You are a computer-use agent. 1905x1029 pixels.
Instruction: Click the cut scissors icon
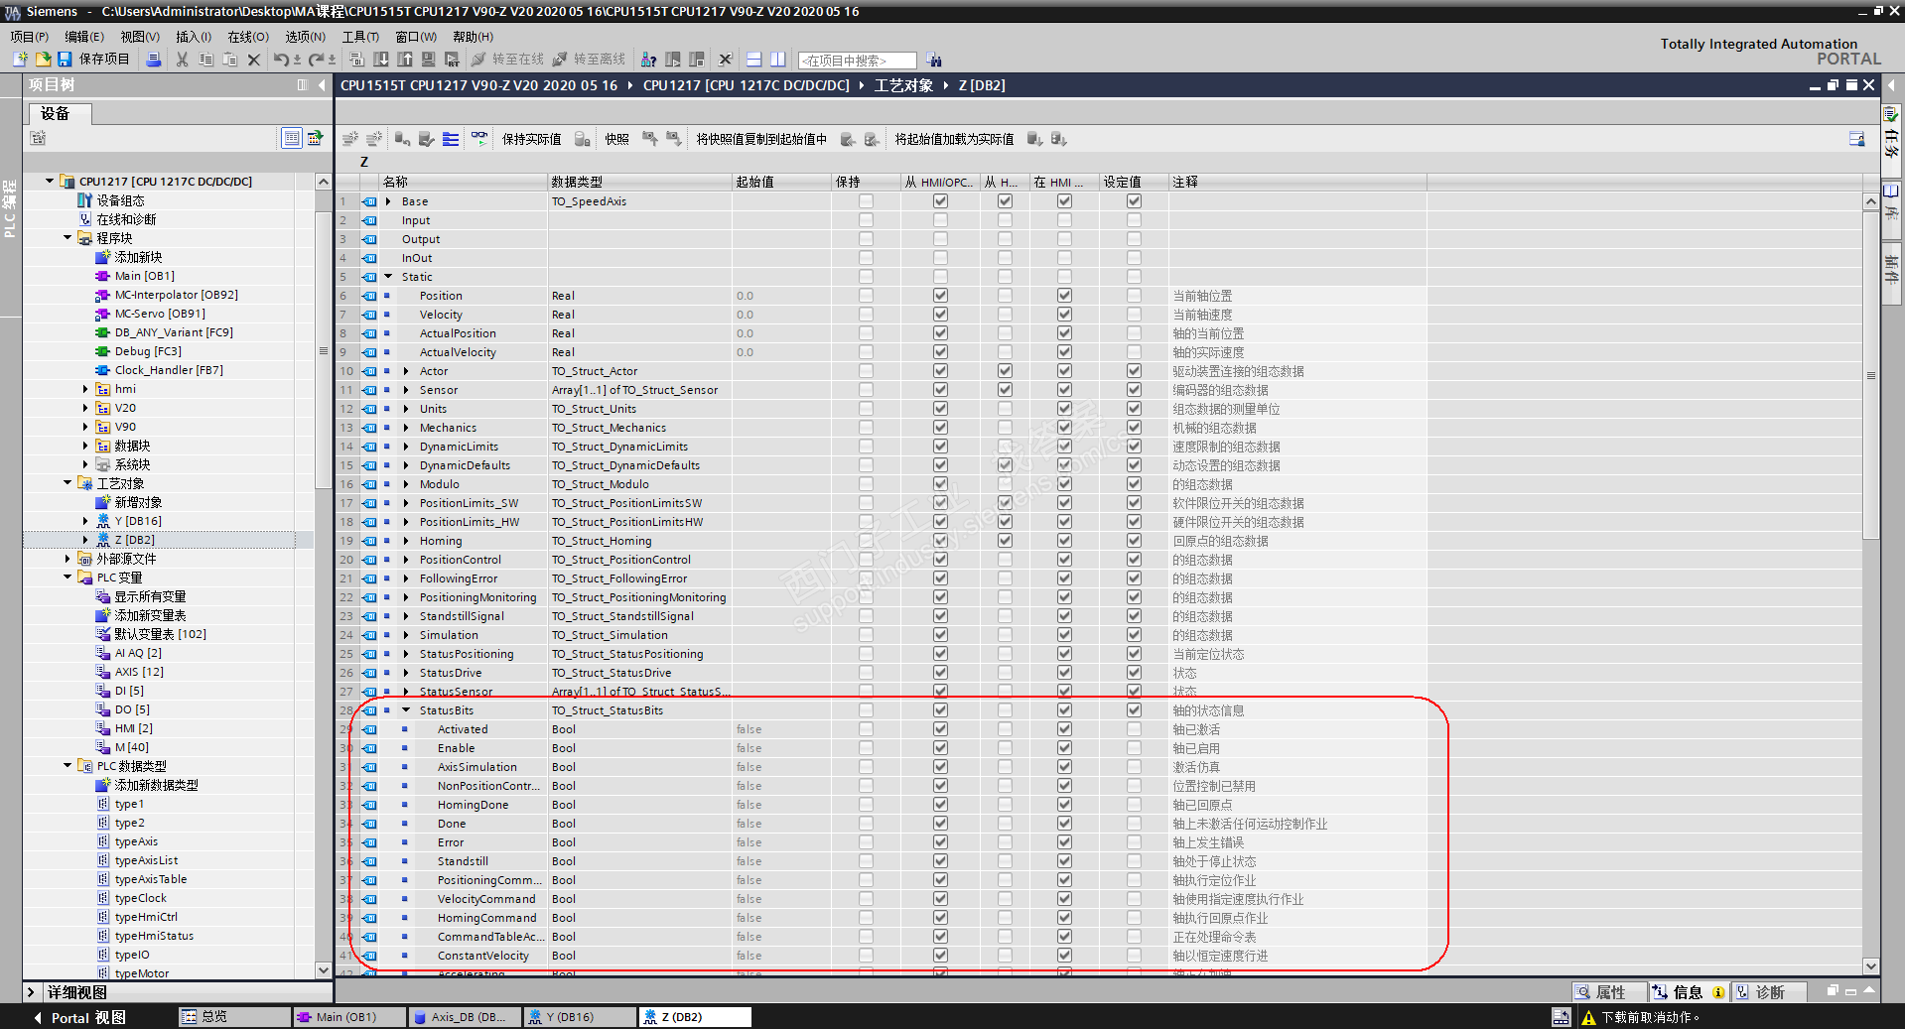(182, 60)
